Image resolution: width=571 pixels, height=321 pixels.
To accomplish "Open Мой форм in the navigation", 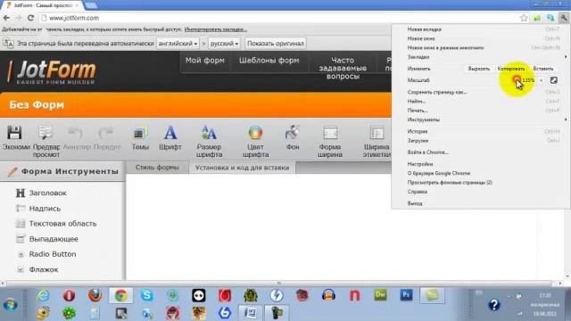I will coord(204,61).
